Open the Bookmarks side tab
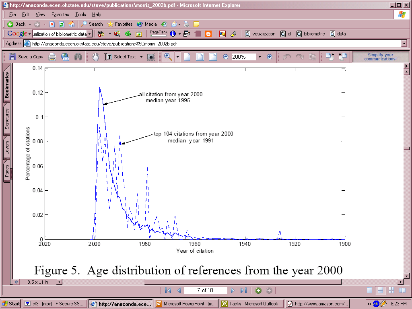412x309 pixels. click(7, 85)
